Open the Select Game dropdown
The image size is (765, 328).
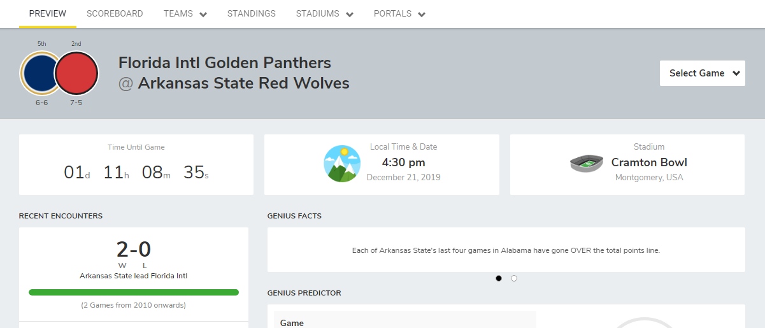click(x=702, y=73)
